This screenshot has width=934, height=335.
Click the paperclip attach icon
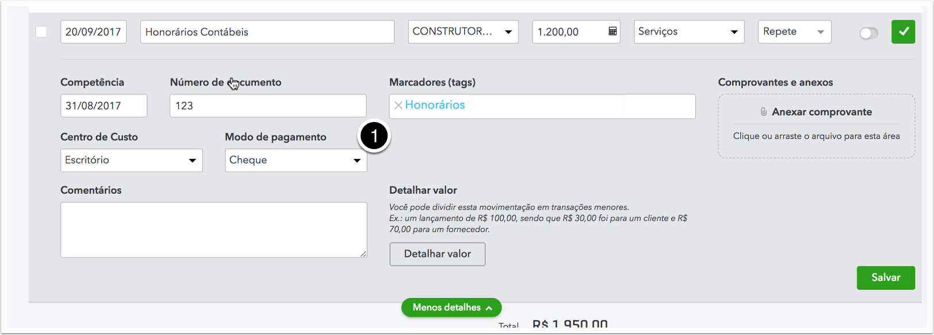[x=763, y=112]
